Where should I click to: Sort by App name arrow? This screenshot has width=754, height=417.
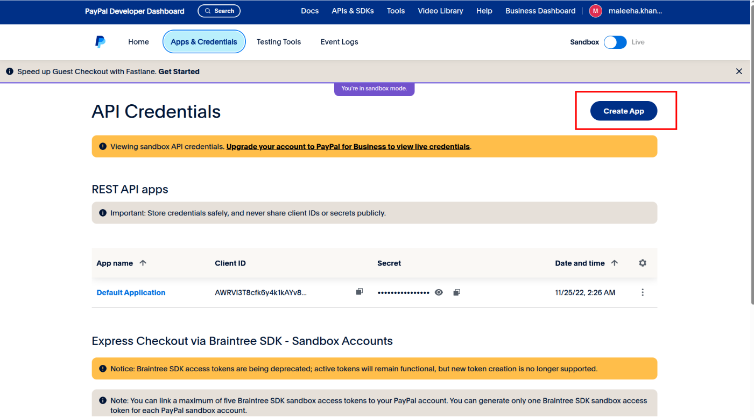click(143, 263)
